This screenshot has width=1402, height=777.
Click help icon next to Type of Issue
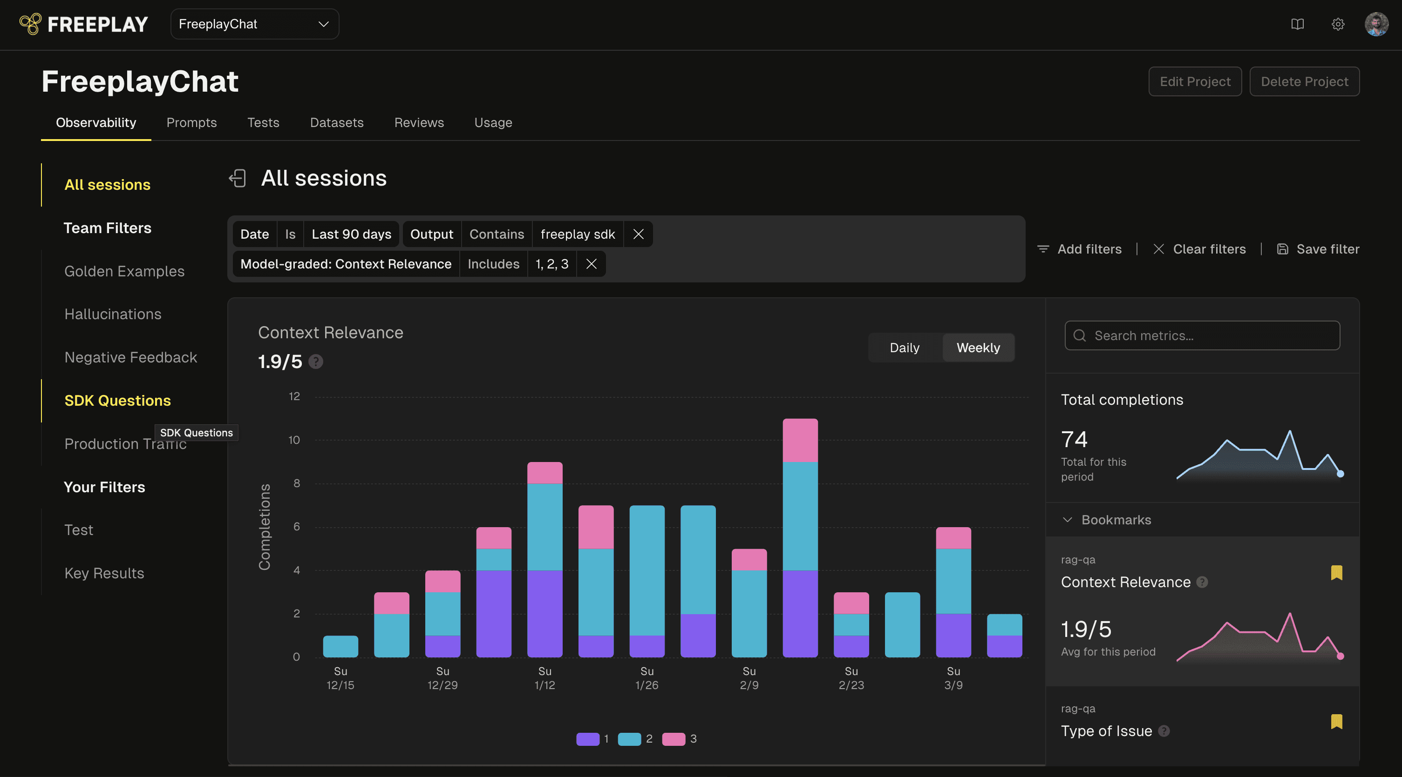(1164, 731)
